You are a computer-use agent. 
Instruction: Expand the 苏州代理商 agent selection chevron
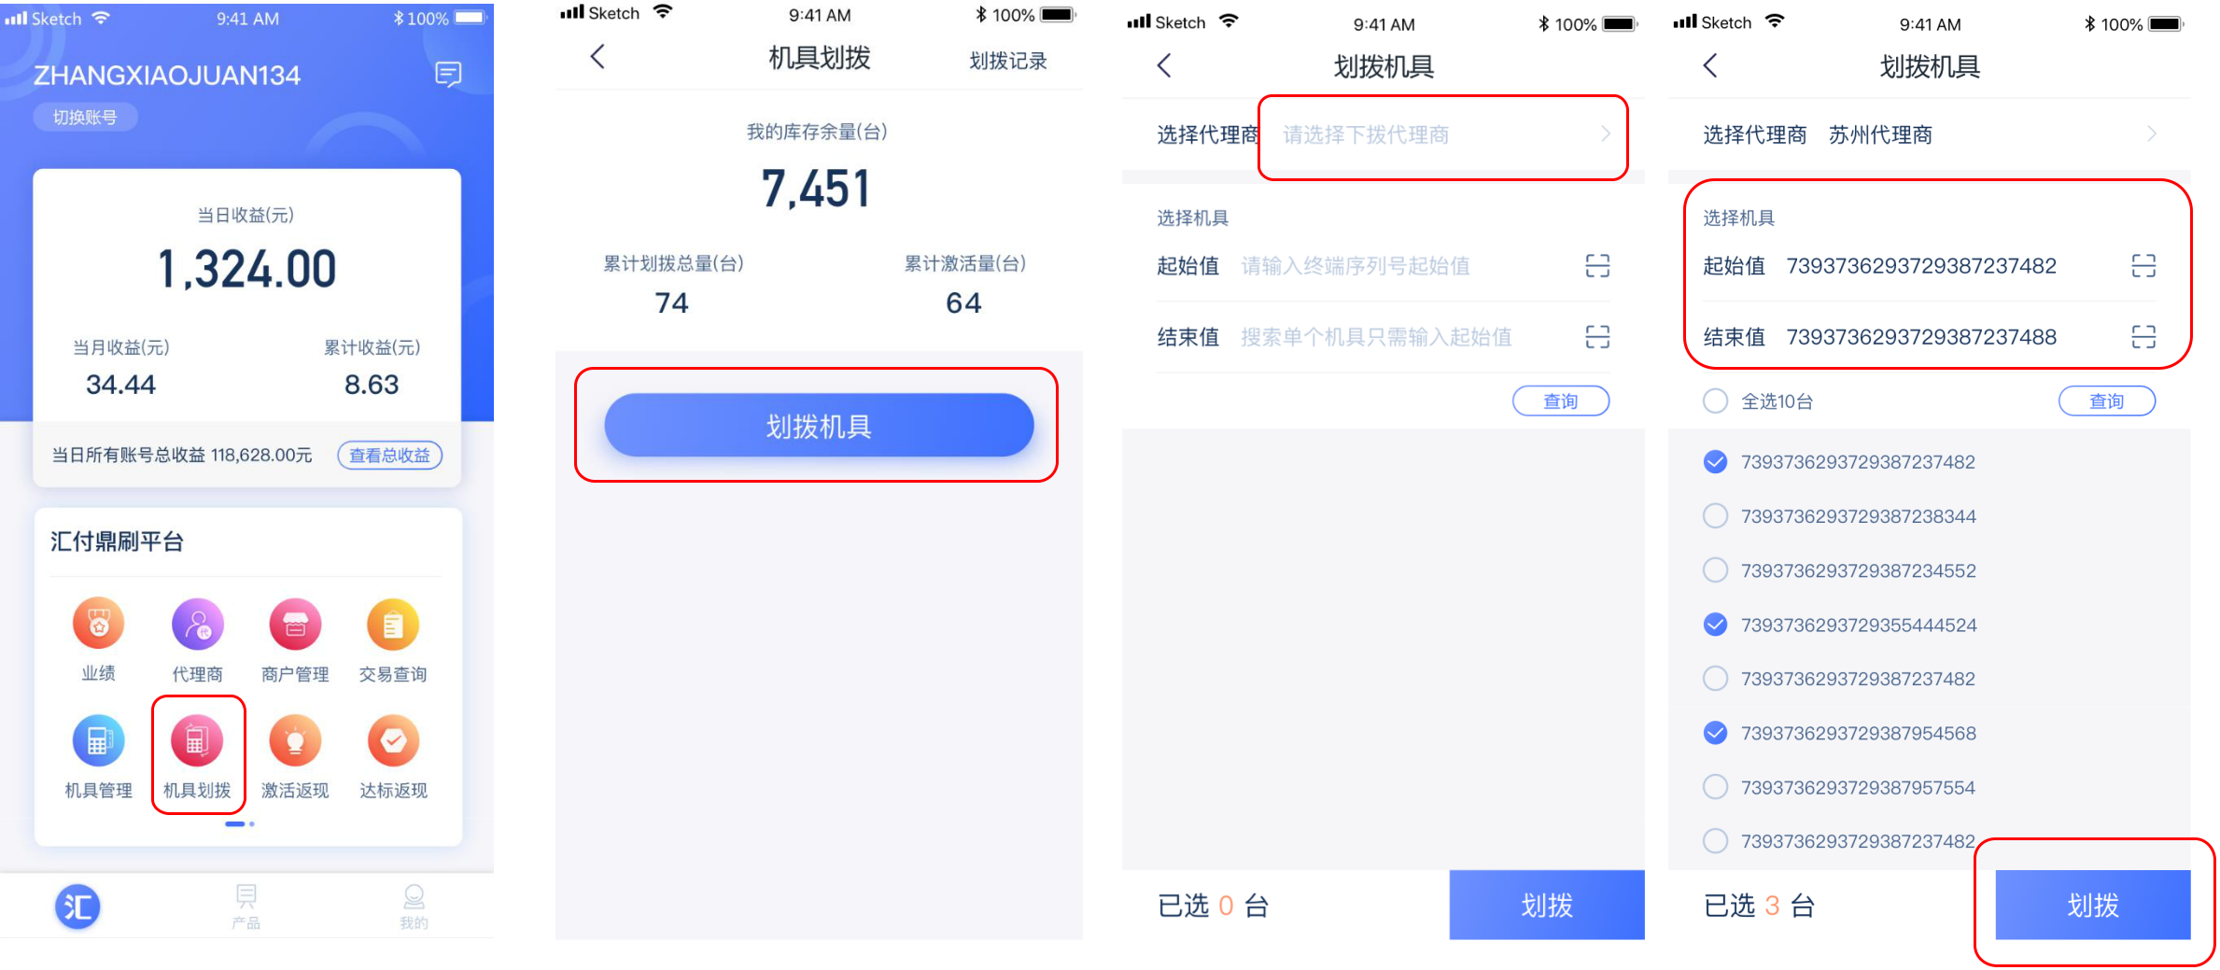click(2152, 134)
